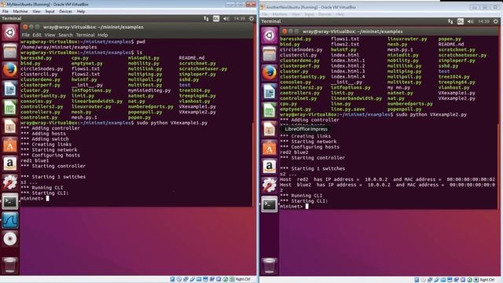This screenshot has width=503, height=283.
Task: Open the MyNewUbuntu VirtualBox Machine menu
Action: [x=20, y=11]
